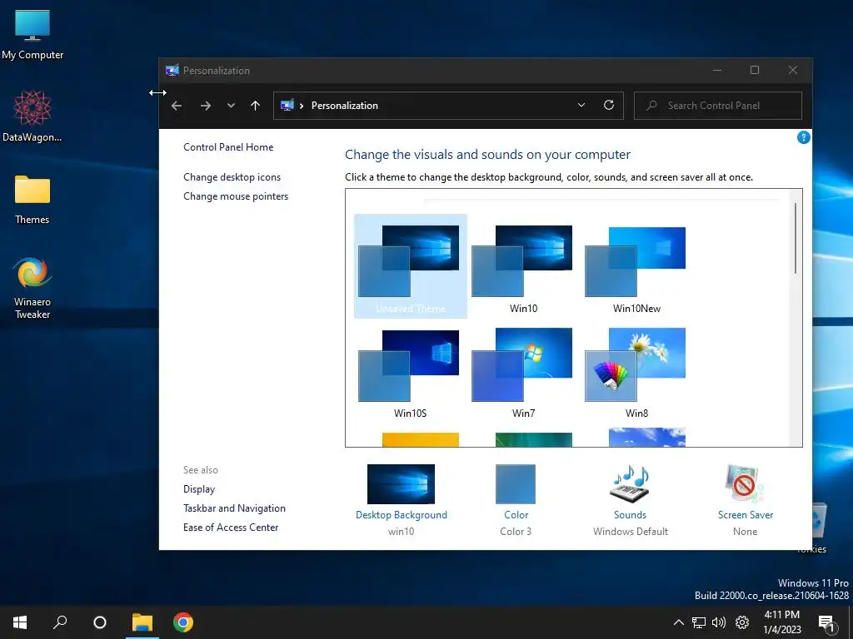Open Control Panel Home link

click(x=228, y=146)
